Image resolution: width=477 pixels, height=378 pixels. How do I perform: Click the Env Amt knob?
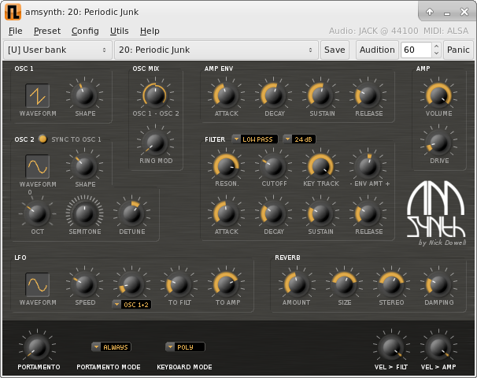(368, 166)
